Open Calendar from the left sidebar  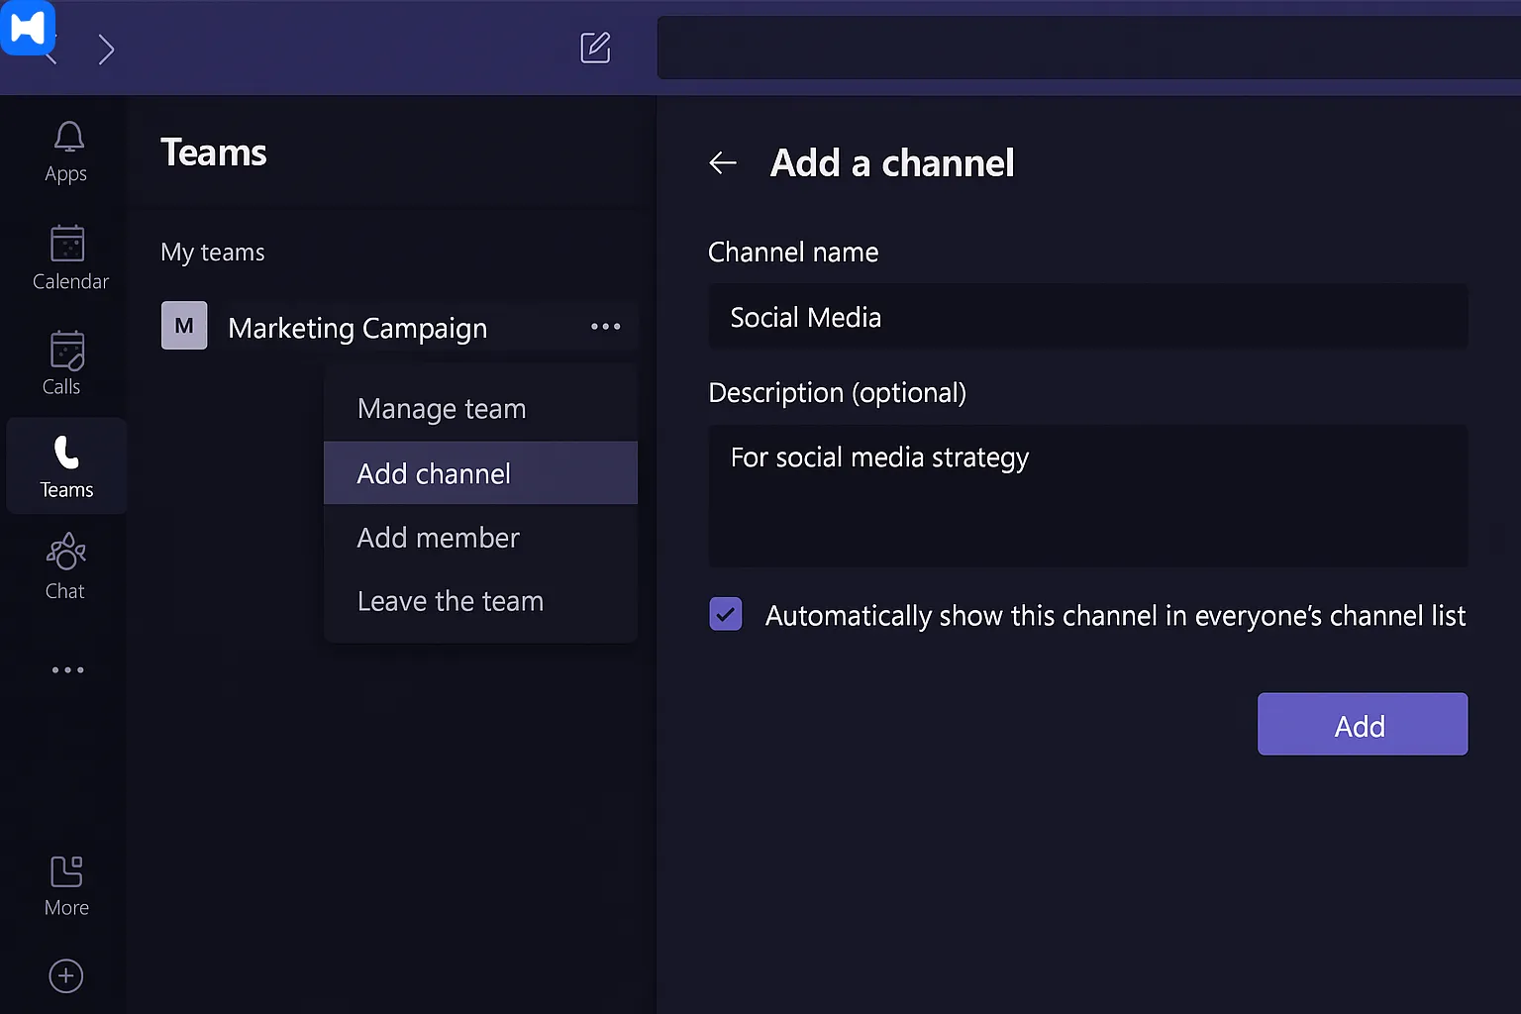[69, 257]
